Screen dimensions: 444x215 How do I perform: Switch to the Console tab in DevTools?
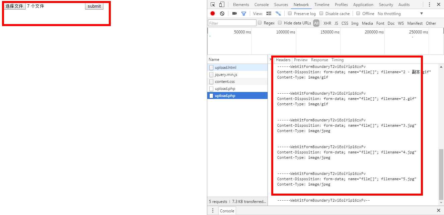(261, 5)
